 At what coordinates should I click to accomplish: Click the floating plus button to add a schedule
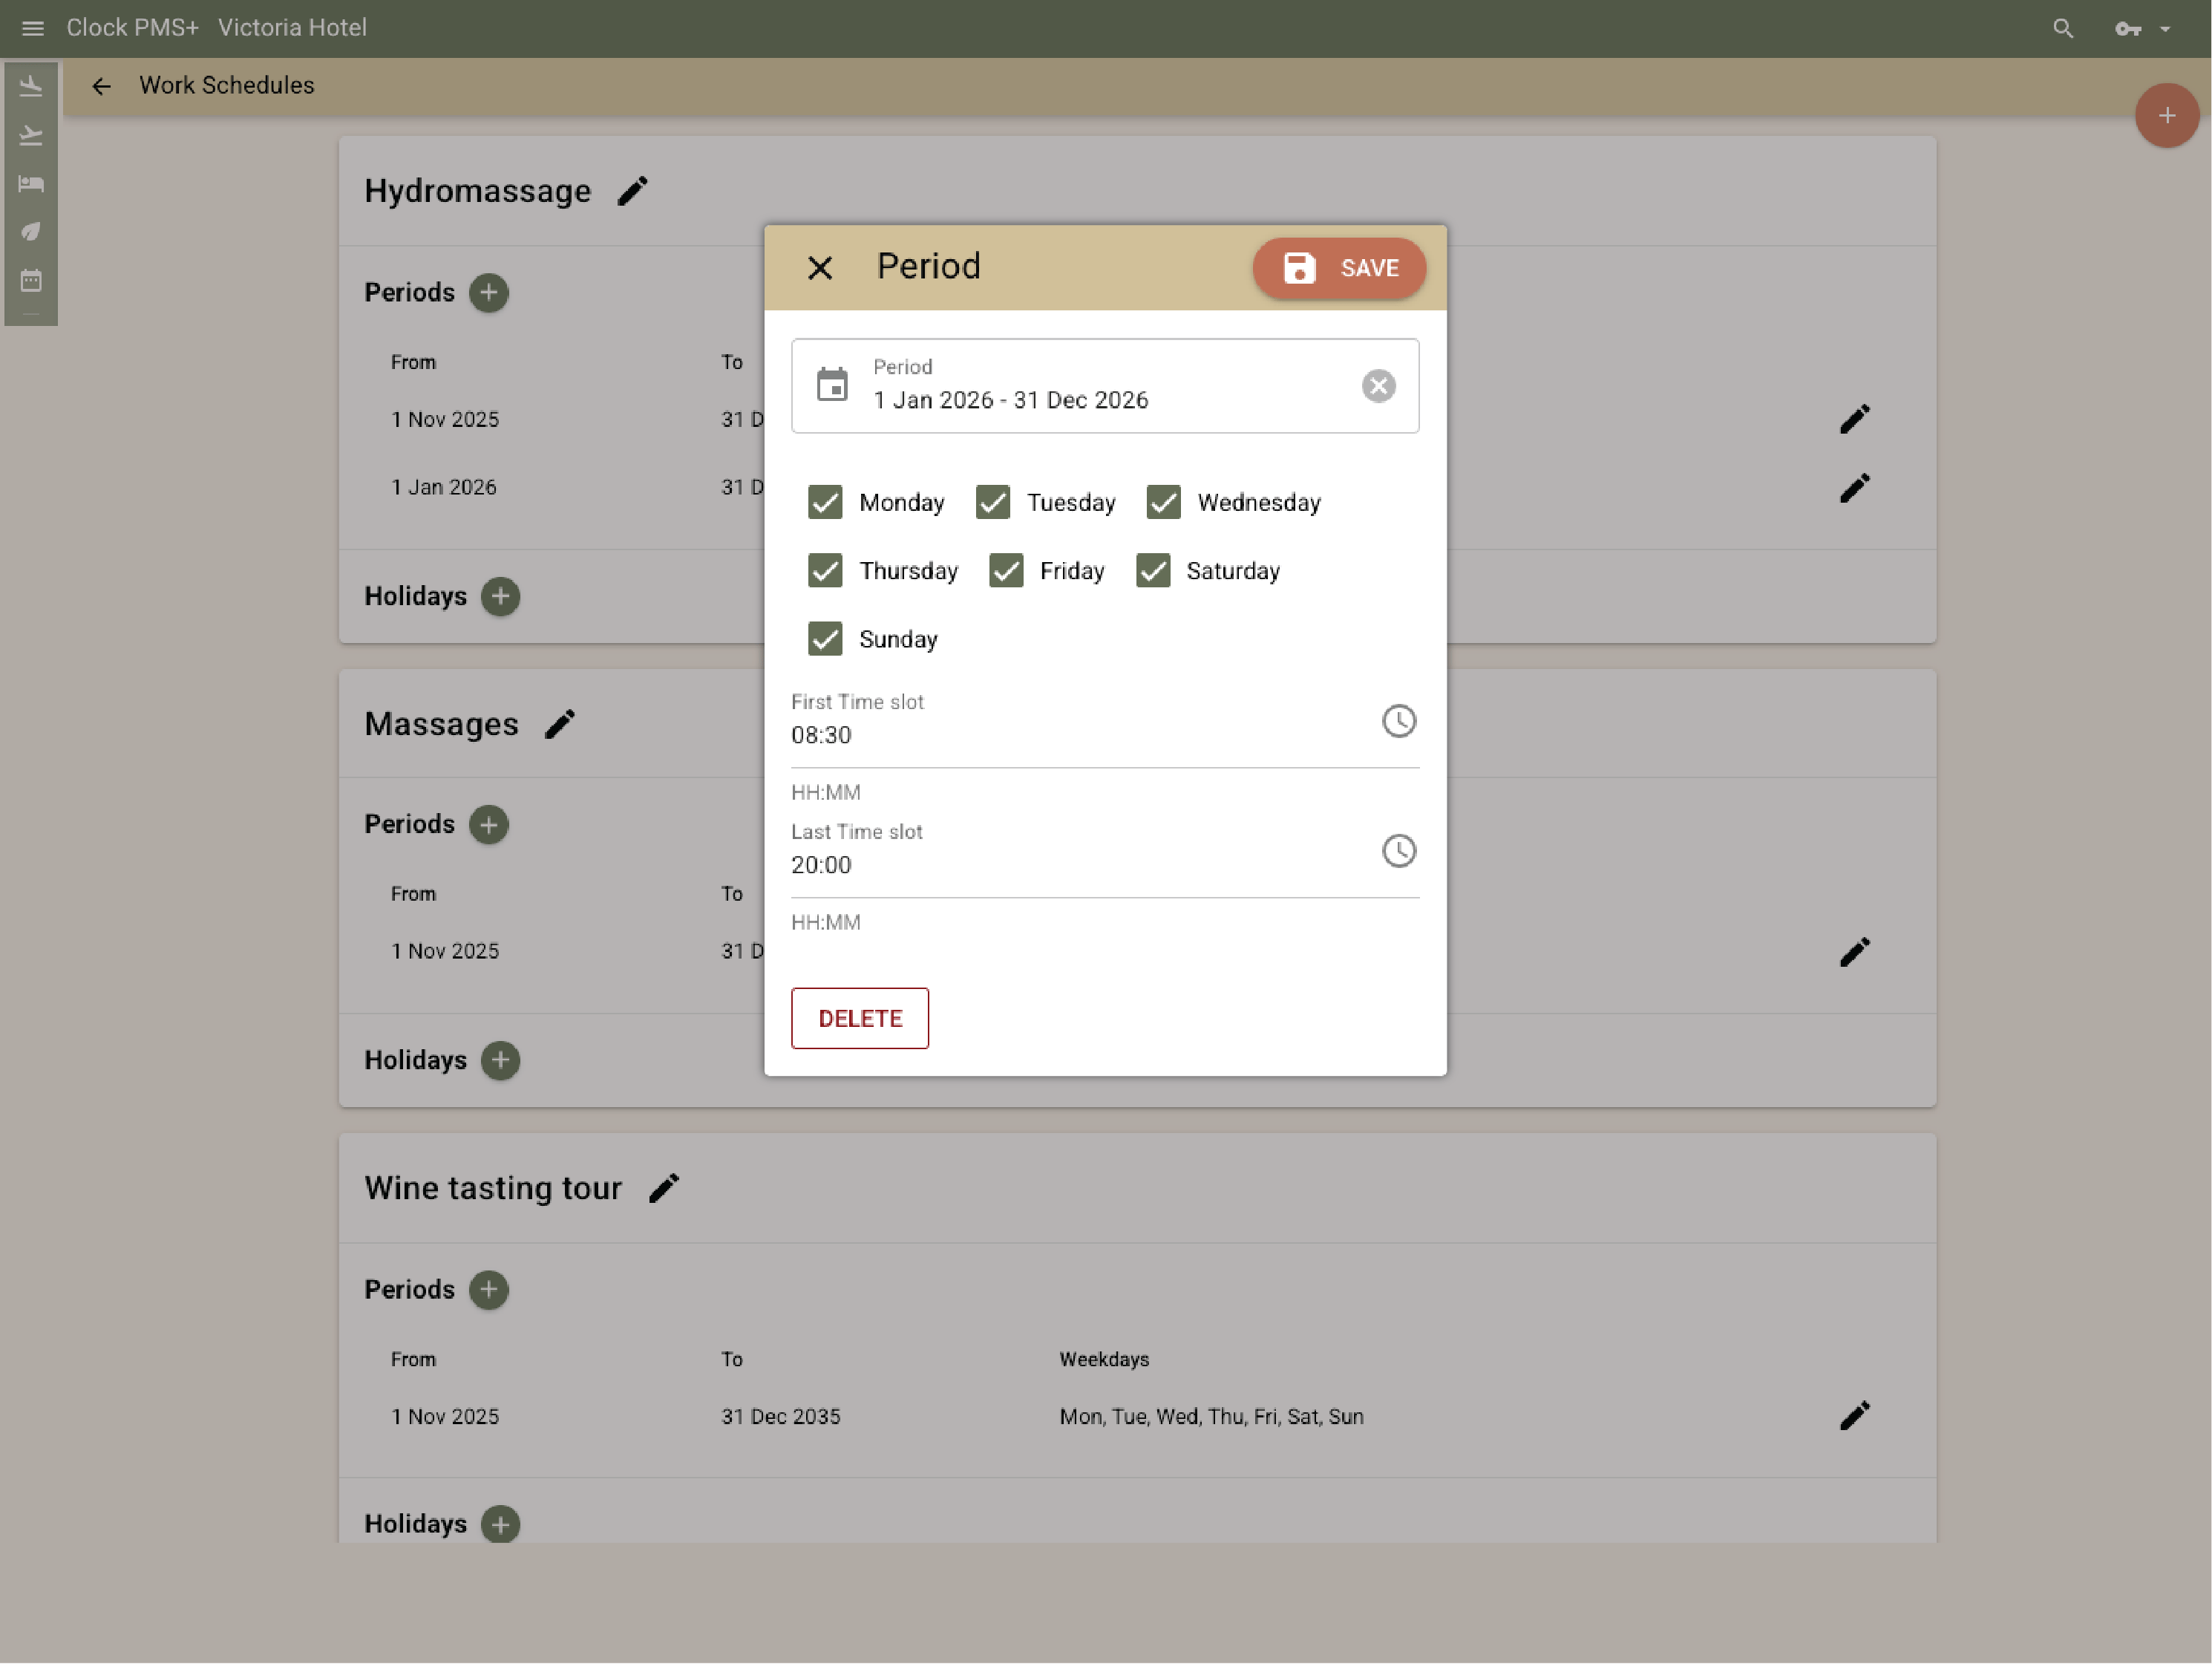click(2165, 115)
